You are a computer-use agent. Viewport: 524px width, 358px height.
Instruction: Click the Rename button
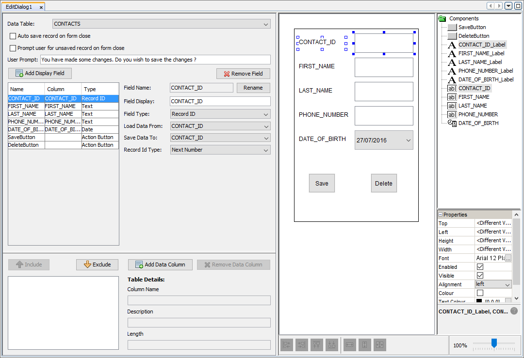point(253,88)
